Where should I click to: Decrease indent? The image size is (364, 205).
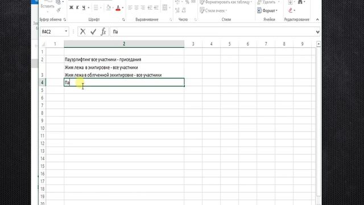tap(150, 8)
